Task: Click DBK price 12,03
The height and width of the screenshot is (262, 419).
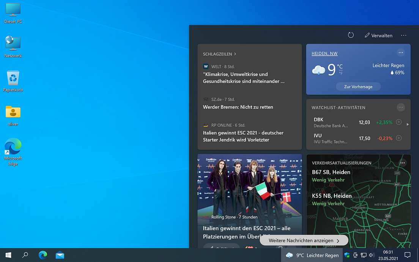Action: coord(364,122)
